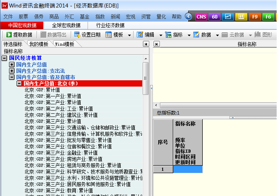The height and width of the screenshot is (196, 277).
Task: Collapse left panel with the |◀ button
Action: tap(146, 44)
